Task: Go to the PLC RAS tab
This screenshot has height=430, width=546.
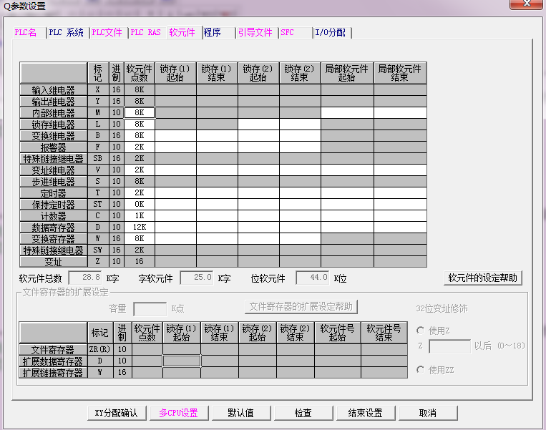Action: click(x=145, y=33)
